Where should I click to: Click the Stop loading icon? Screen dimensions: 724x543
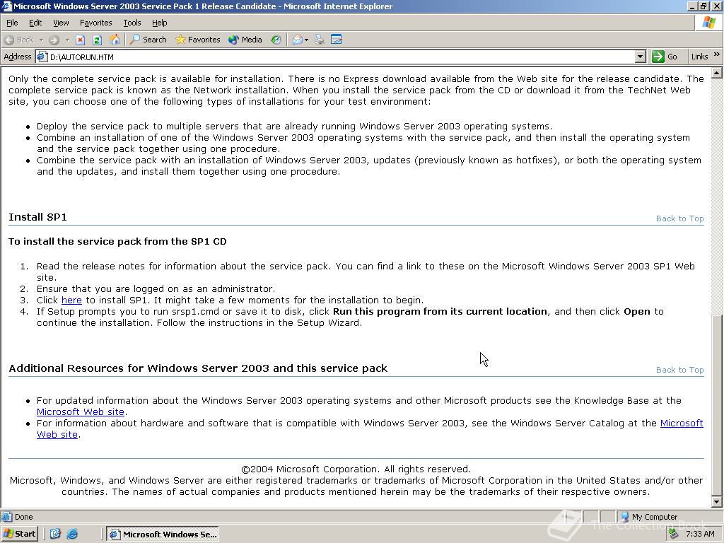click(x=81, y=40)
